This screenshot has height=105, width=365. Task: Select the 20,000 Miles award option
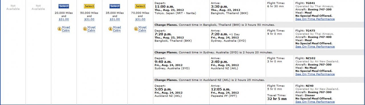click(64, 6)
